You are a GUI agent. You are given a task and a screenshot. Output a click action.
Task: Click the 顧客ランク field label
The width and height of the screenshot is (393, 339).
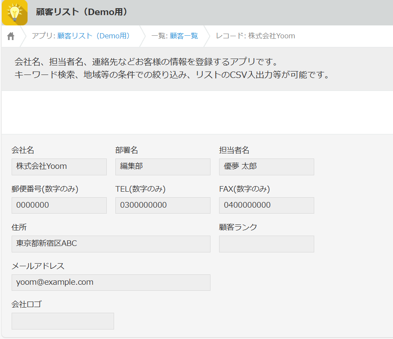(238, 227)
